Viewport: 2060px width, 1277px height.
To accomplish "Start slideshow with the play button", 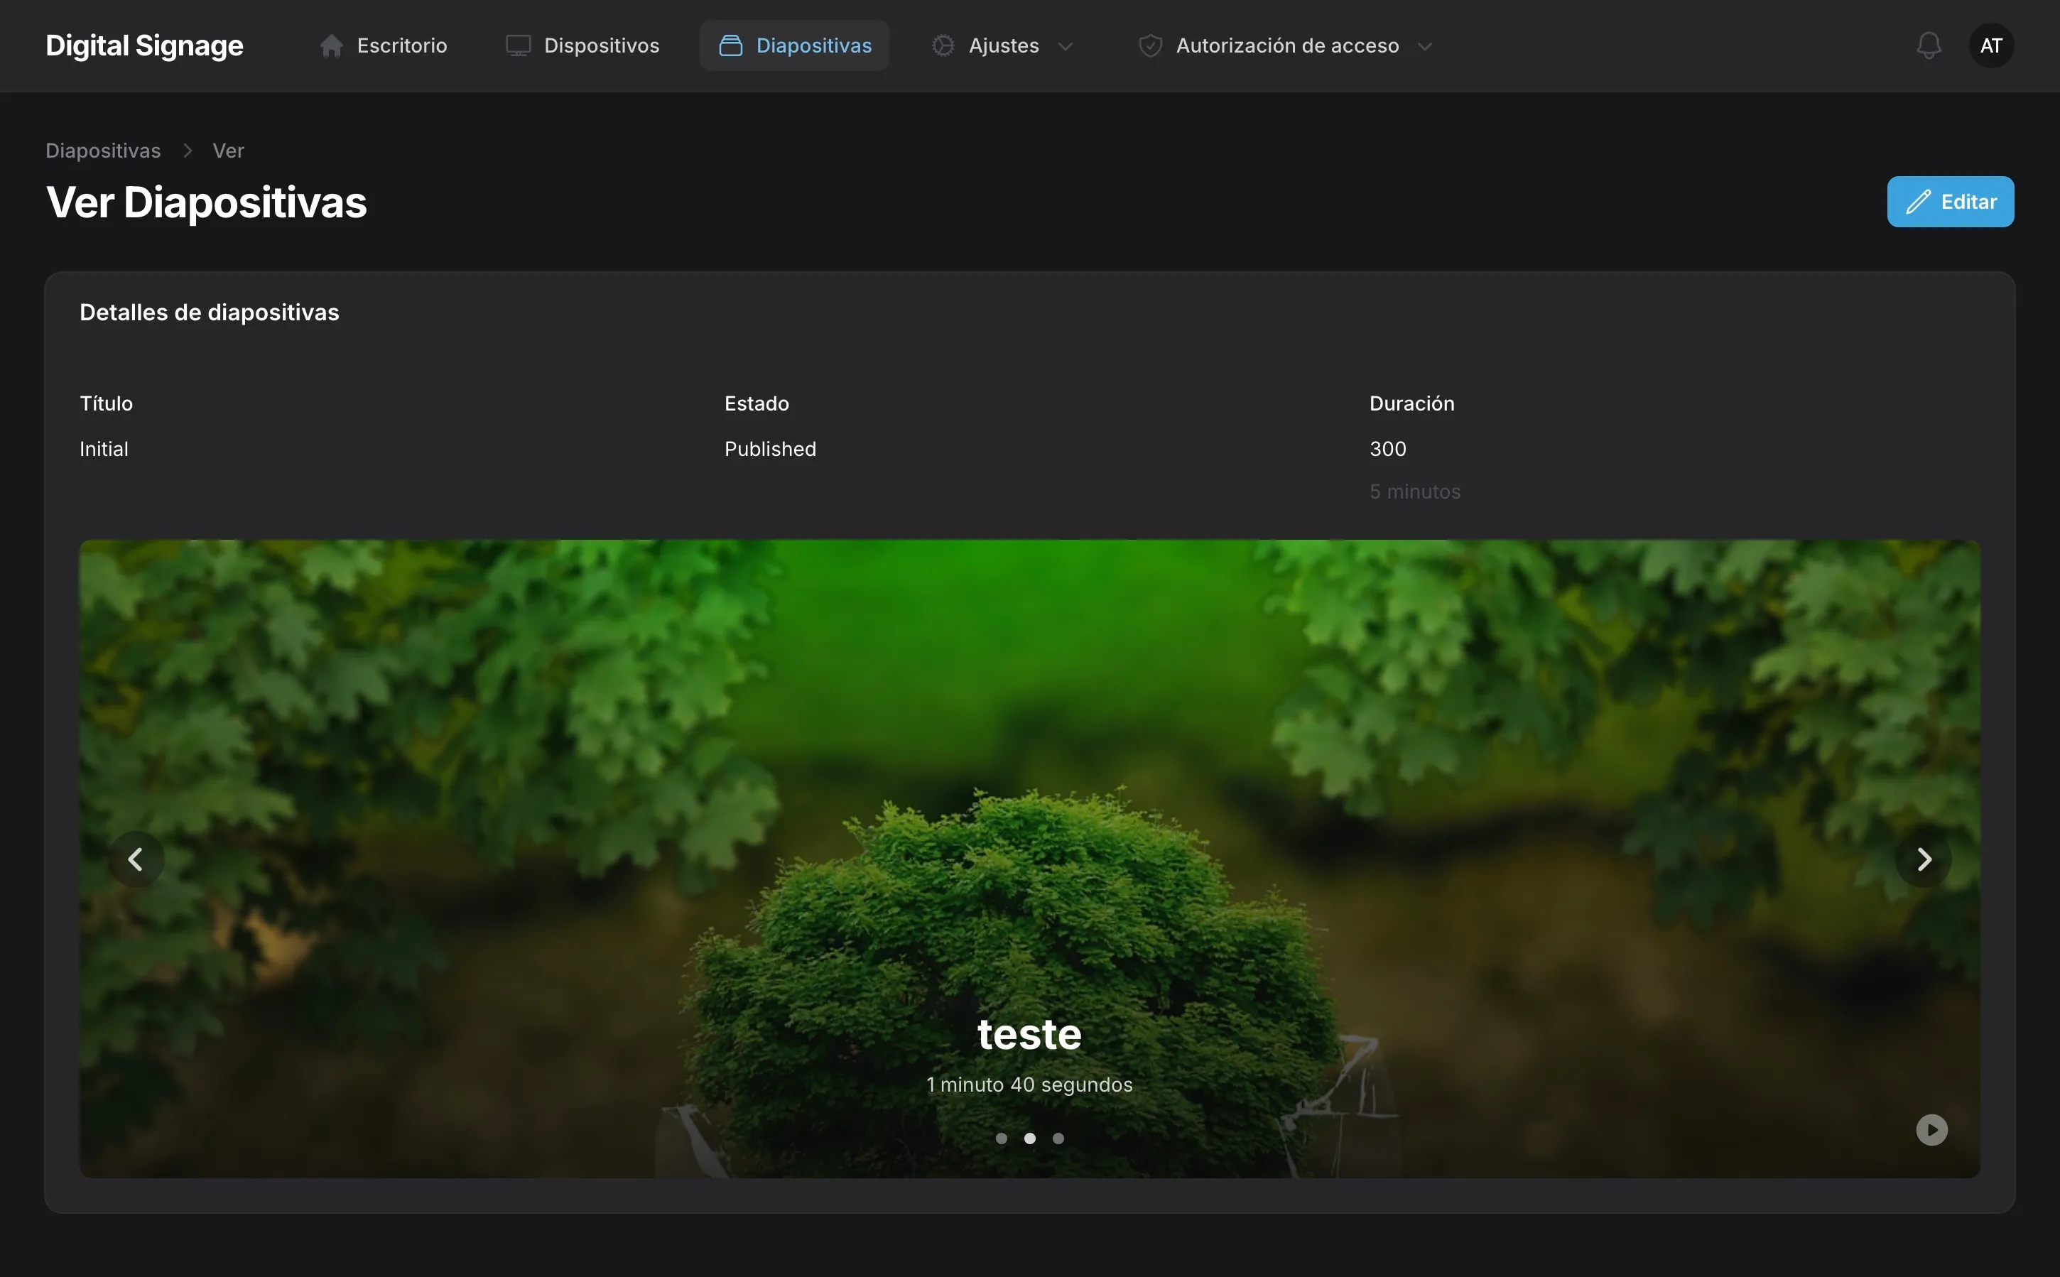I will pyautogui.click(x=1931, y=1129).
